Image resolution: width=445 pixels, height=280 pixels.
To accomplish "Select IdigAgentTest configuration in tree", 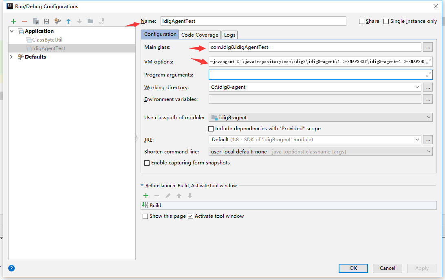I will pos(48,48).
